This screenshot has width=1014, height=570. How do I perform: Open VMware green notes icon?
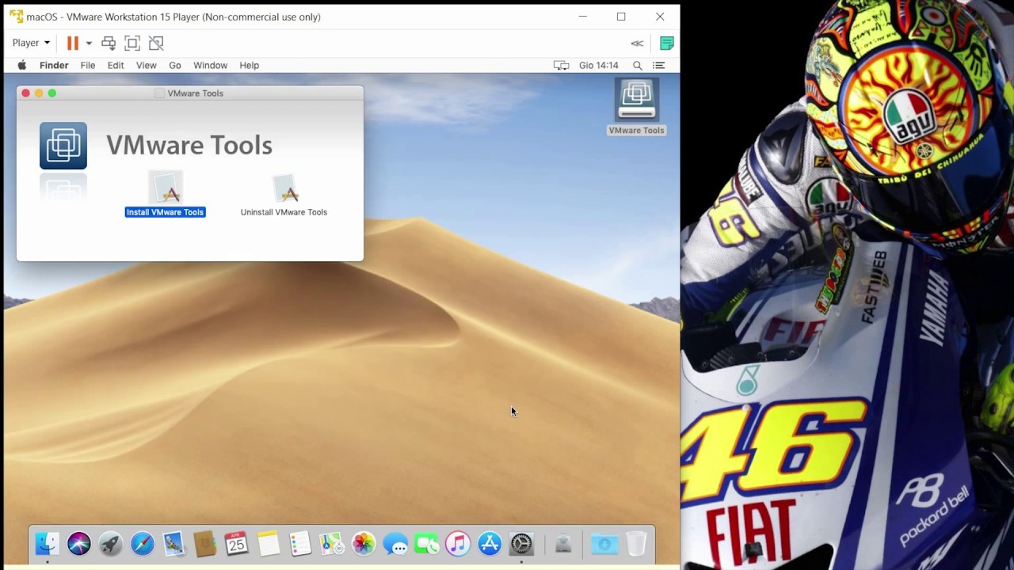(666, 44)
